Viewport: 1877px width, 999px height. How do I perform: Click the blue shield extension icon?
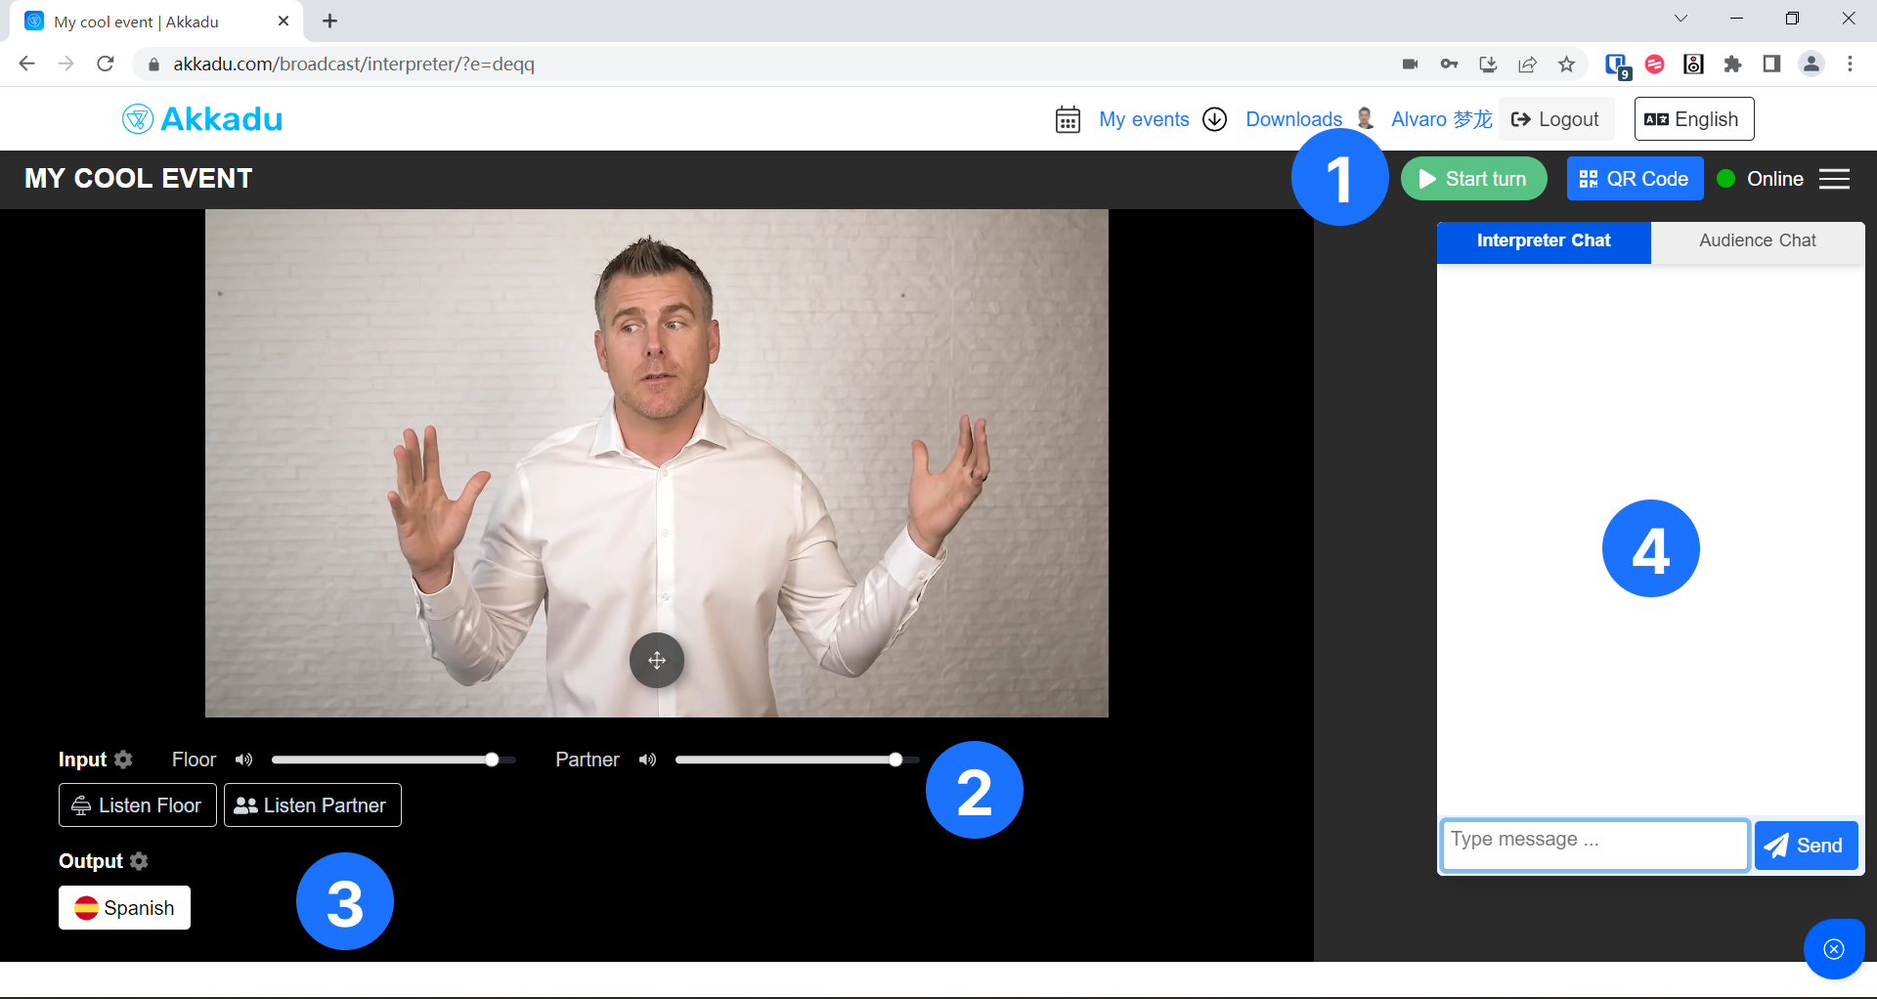click(1617, 65)
